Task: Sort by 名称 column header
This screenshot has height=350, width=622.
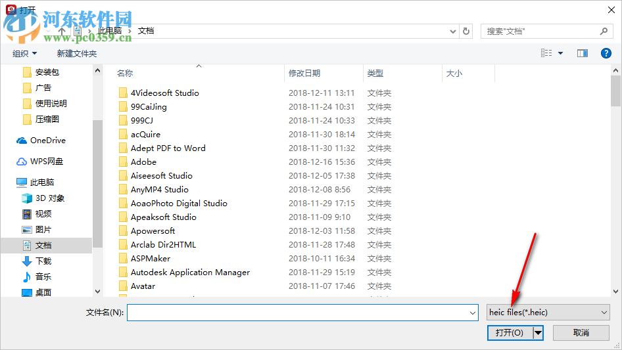Action: [x=124, y=74]
